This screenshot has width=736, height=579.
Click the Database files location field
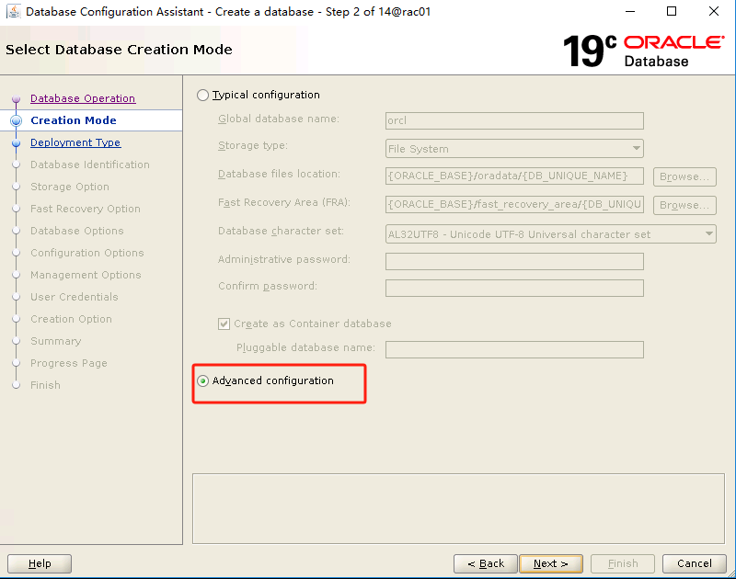click(x=514, y=176)
